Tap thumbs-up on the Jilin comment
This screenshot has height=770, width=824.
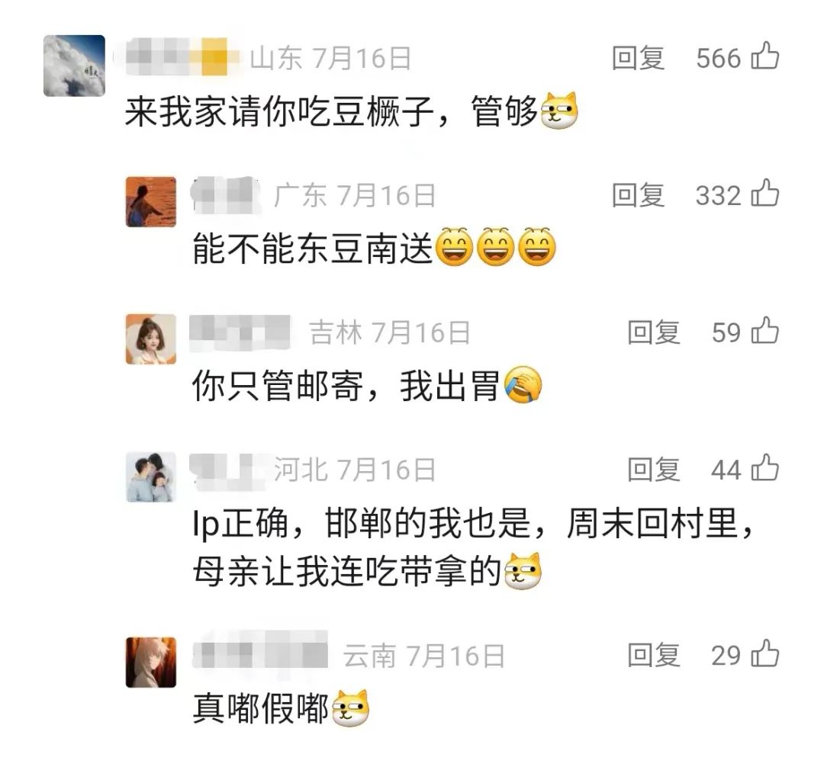pos(765,330)
